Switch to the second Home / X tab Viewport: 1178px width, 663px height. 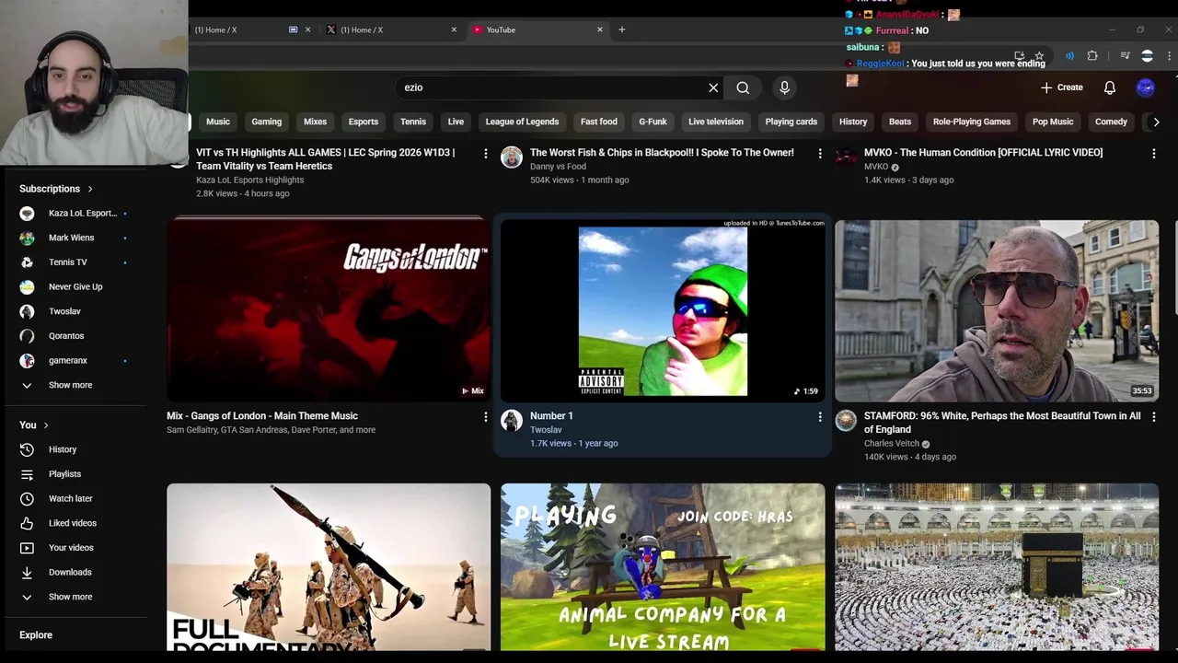click(x=389, y=29)
